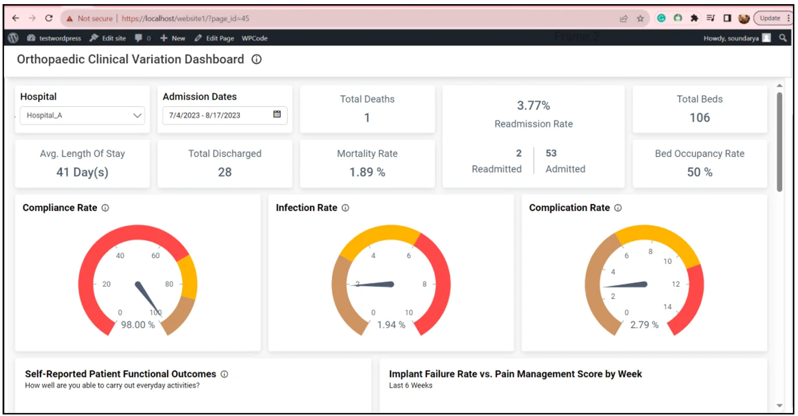Screen dimensions: 798x416
Task: Open the browser Extensions puzzle icon
Action: pyautogui.click(x=694, y=19)
